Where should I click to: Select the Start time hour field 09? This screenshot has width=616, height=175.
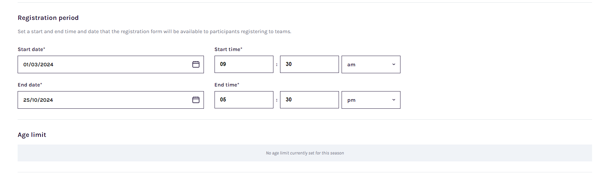coord(244,64)
